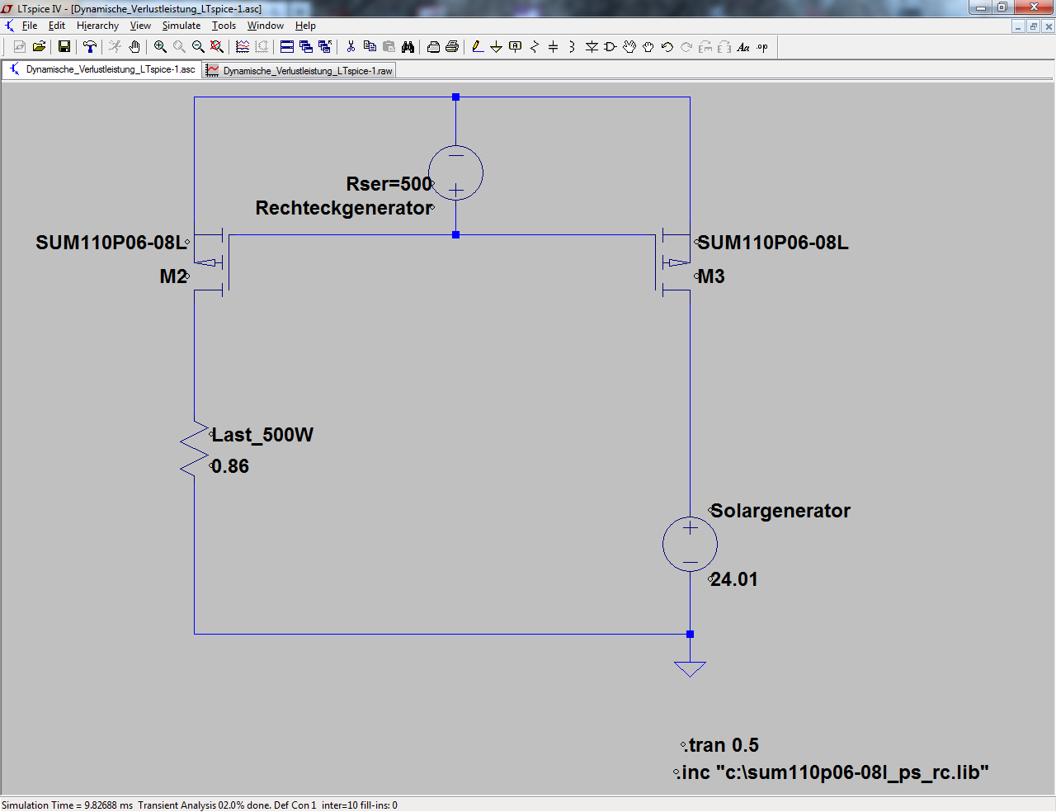Click the '.inc' library directive text

coord(832,772)
